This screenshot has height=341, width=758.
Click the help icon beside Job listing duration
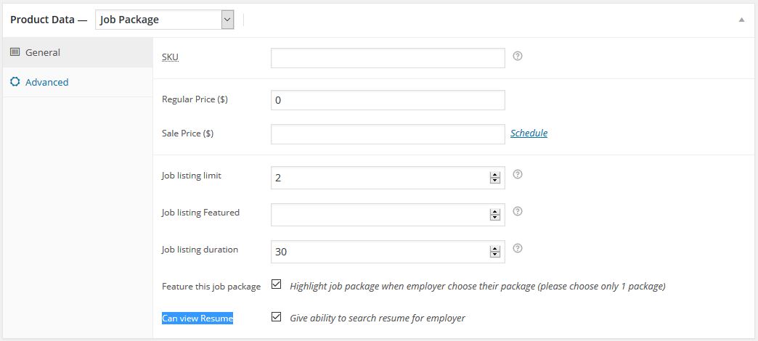[517, 248]
